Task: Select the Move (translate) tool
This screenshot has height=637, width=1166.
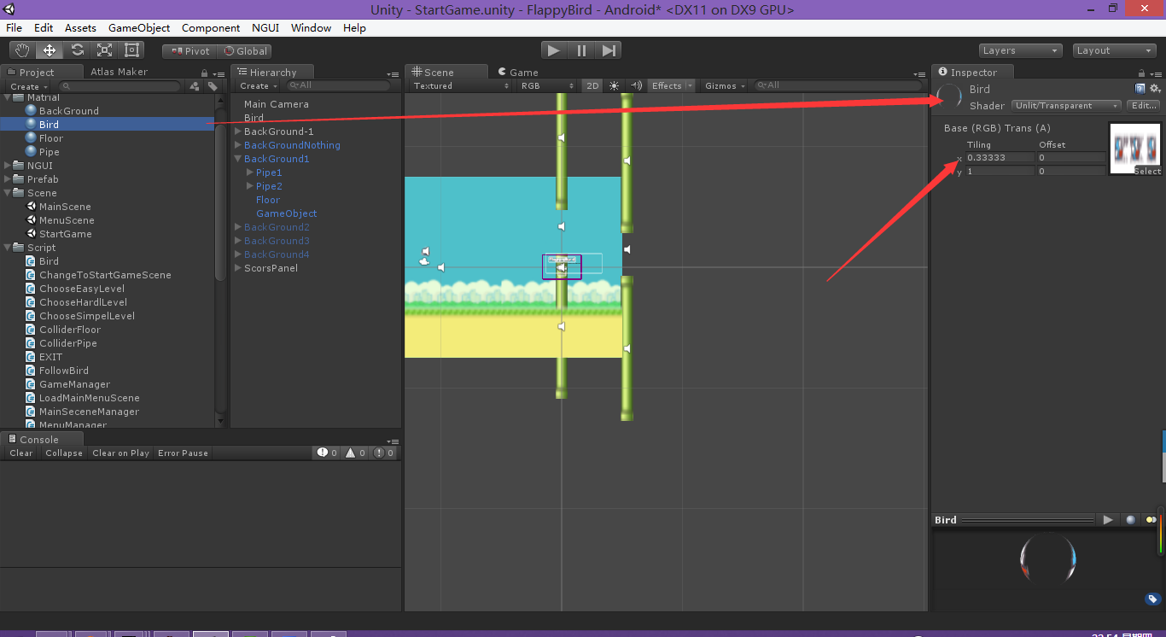Action: [x=50, y=50]
